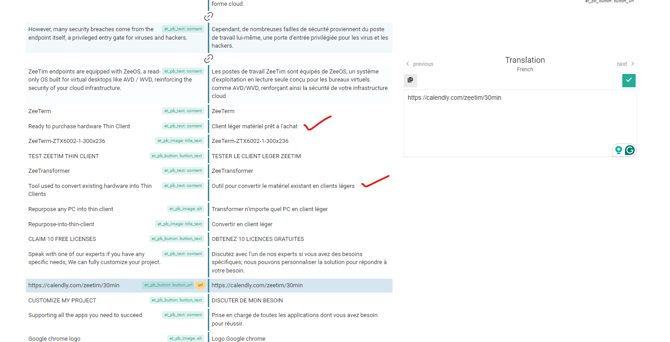This screenshot has width=670, height=342.
Task: Select translation 'Transformer n'importe quel PC en client léger'
Action: point(270,209)
